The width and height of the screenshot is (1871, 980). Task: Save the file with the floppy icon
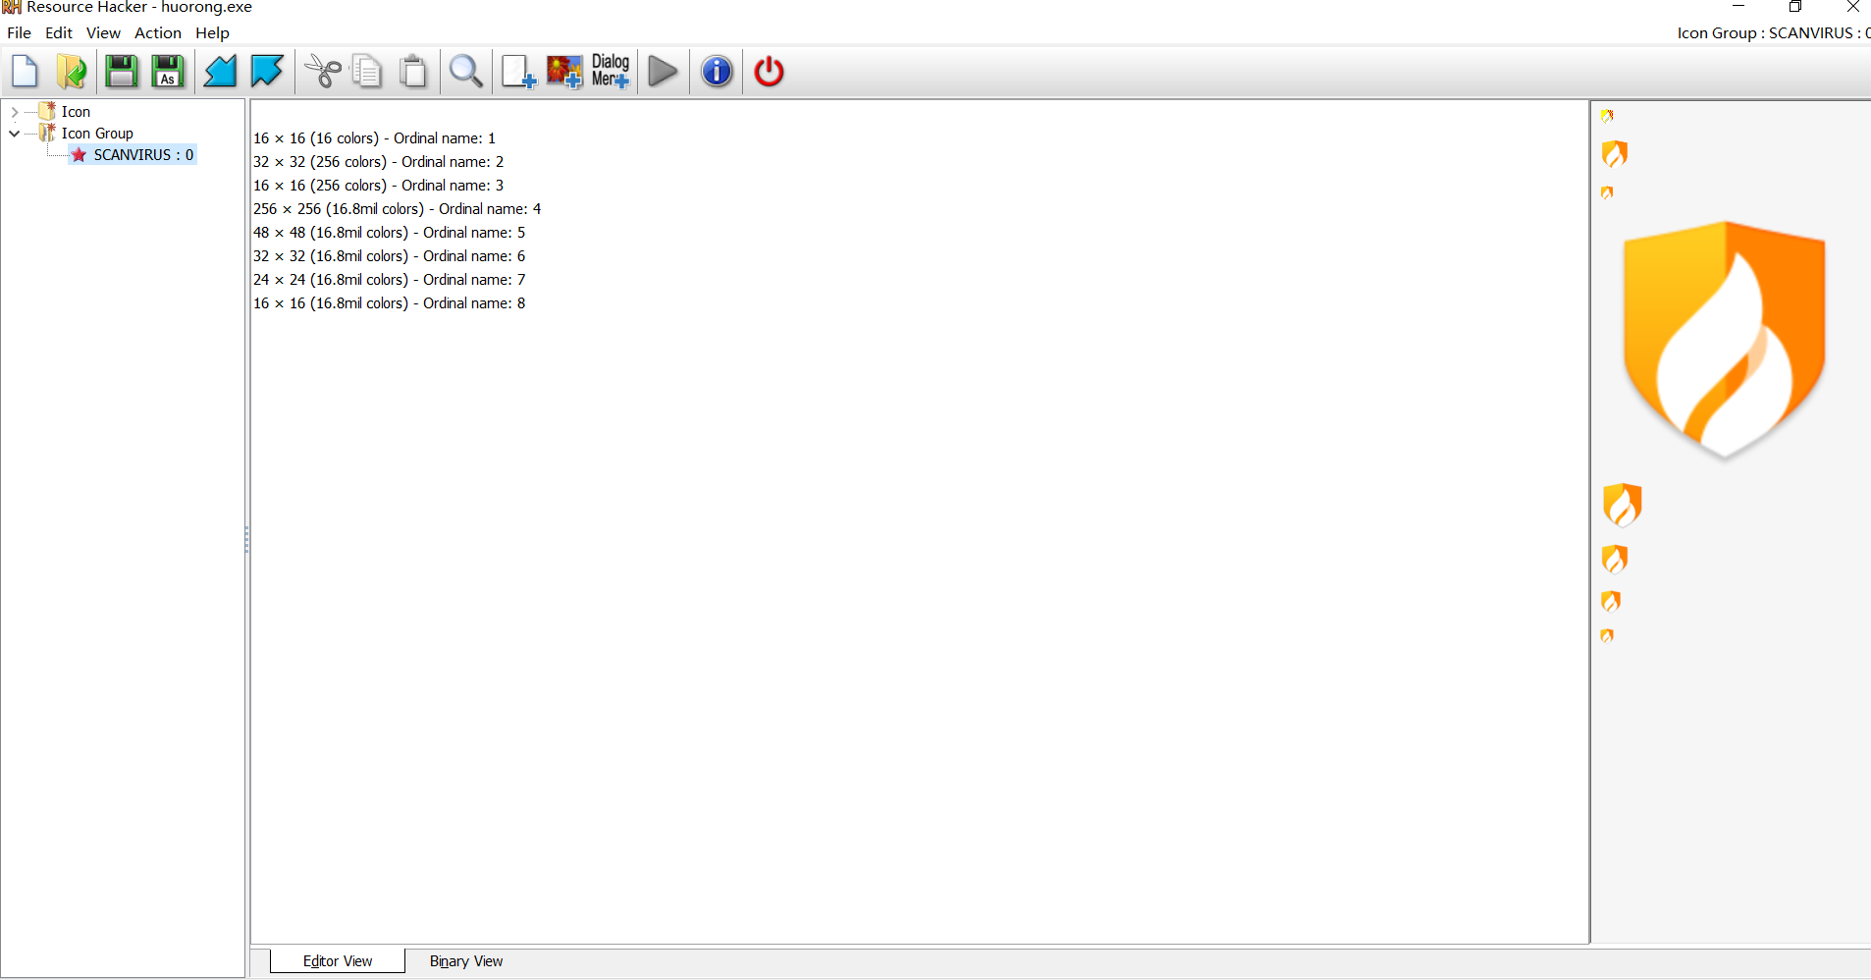[121, 72]
